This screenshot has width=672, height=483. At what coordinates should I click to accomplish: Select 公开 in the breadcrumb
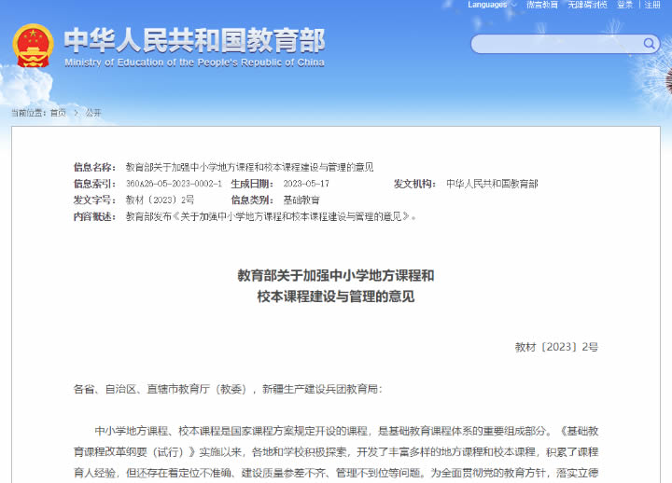pyautogui.click(x=93, y=112)
